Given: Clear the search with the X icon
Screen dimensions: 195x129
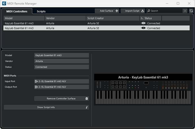Looking at the screenshot, I should (x=185, y=11).
